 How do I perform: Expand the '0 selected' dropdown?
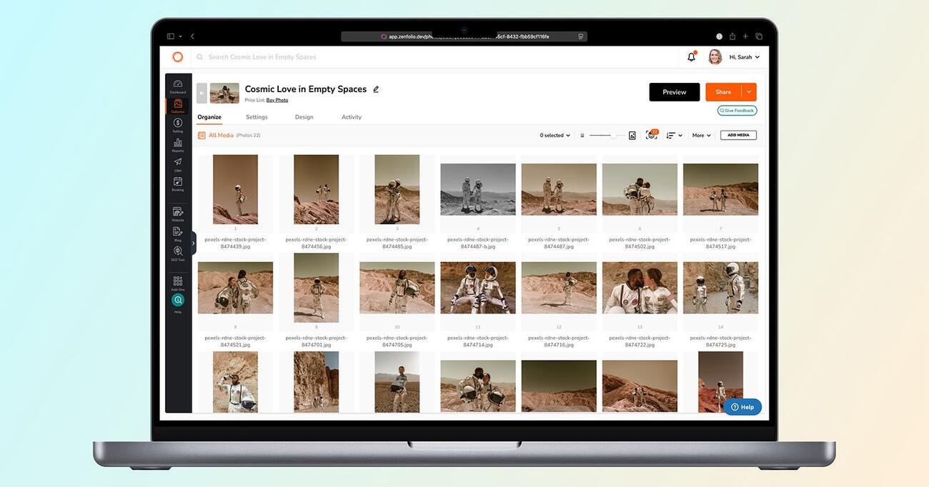(x=555, y=135)
